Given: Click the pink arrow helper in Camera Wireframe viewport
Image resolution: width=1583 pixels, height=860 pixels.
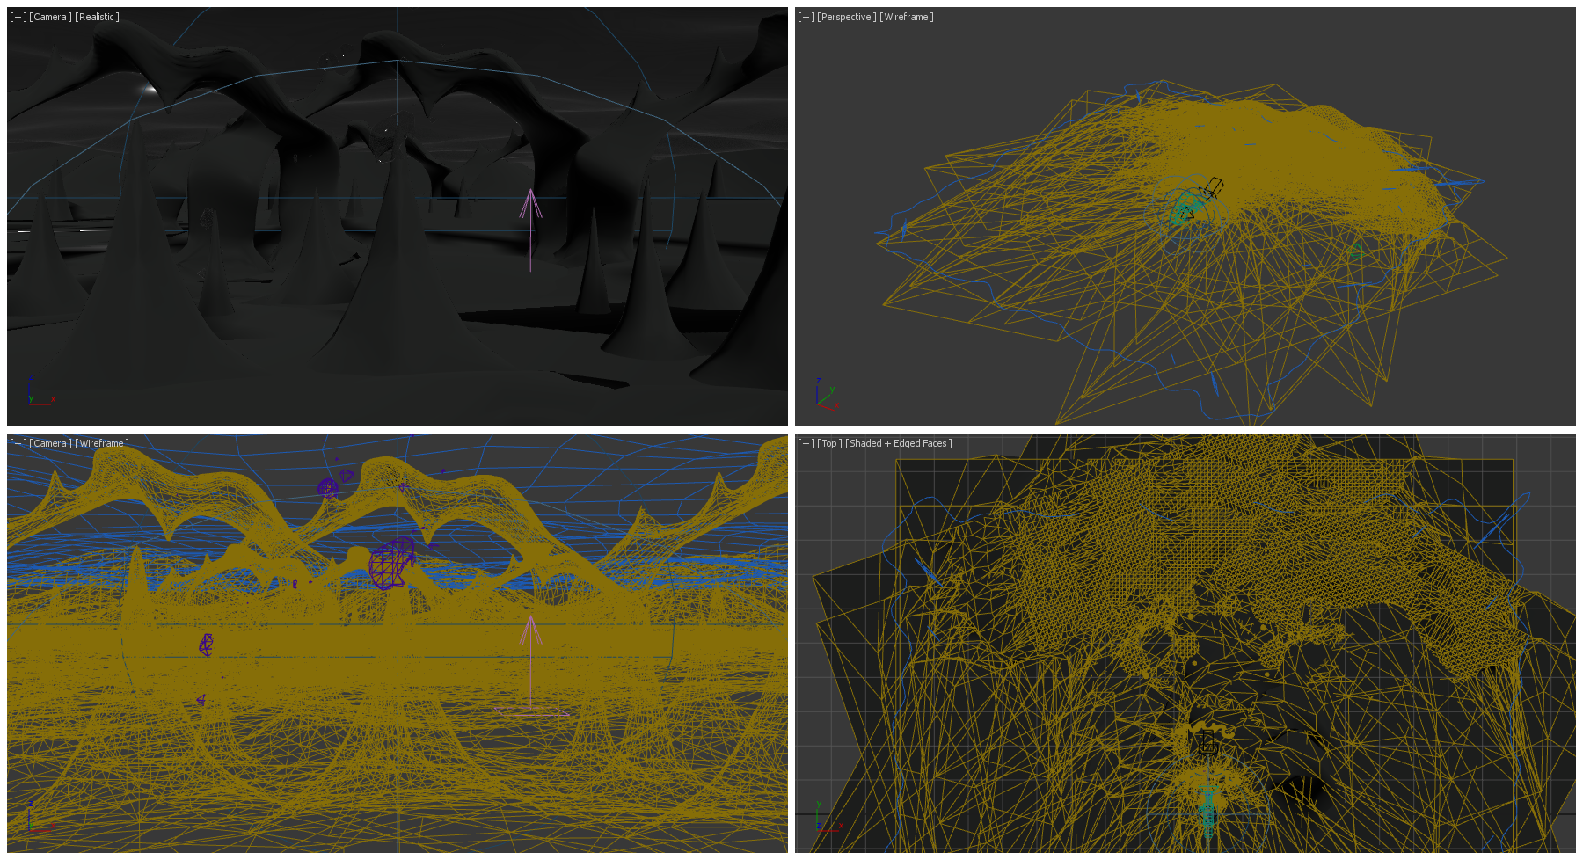Looking at the screenshot, I should (x=529, y=633).
